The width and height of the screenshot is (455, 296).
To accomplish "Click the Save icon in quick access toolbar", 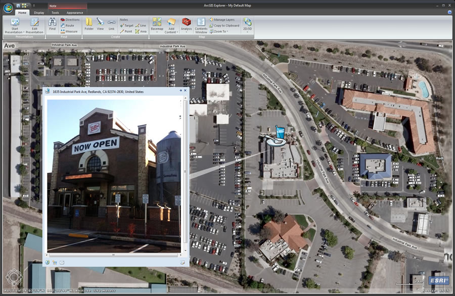I will coord(18,6).
